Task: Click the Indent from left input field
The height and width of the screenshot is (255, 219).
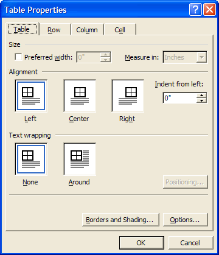Action: coord(179,98)
